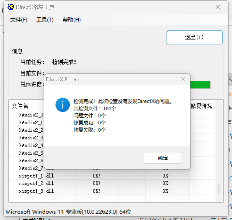Select the XAudio2_0 row
Image resolution: width=232 pixels, height=220 pixels.
point(27,115)
